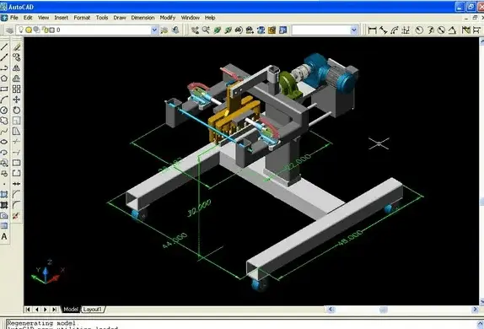Screen dimensions: 484x329
Task: Click the horizontal scrollbar thumb
Action: (x=384, y=310)
